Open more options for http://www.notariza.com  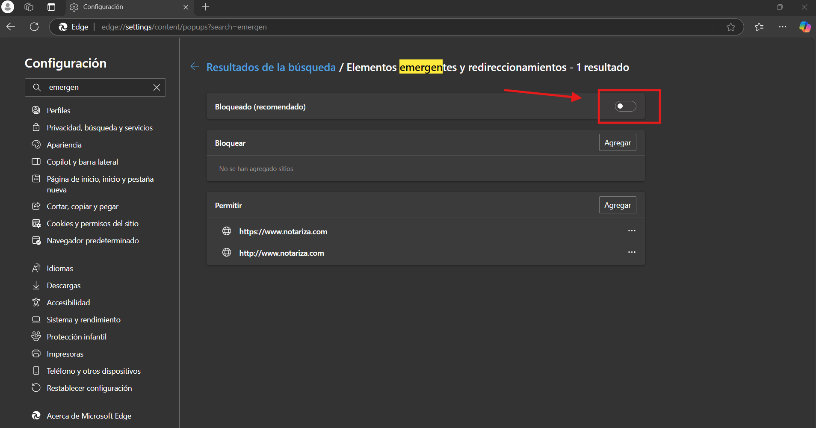[x=632, y=252]
